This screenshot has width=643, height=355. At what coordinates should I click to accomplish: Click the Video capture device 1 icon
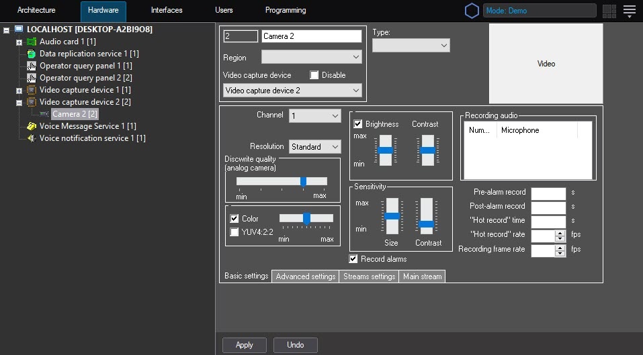tap(32, 90)
